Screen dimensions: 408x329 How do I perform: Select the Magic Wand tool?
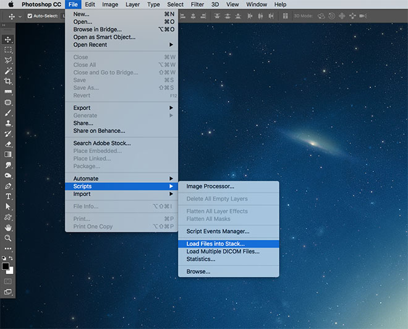coord(8,71)
